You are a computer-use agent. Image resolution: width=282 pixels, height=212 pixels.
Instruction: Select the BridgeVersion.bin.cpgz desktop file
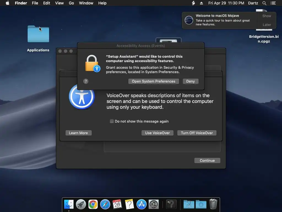tap(264, 39)
